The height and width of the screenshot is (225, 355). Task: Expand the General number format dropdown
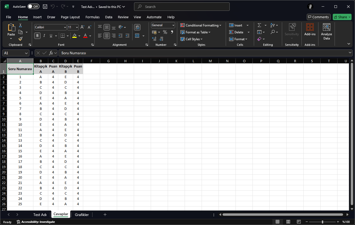(174, 25)
